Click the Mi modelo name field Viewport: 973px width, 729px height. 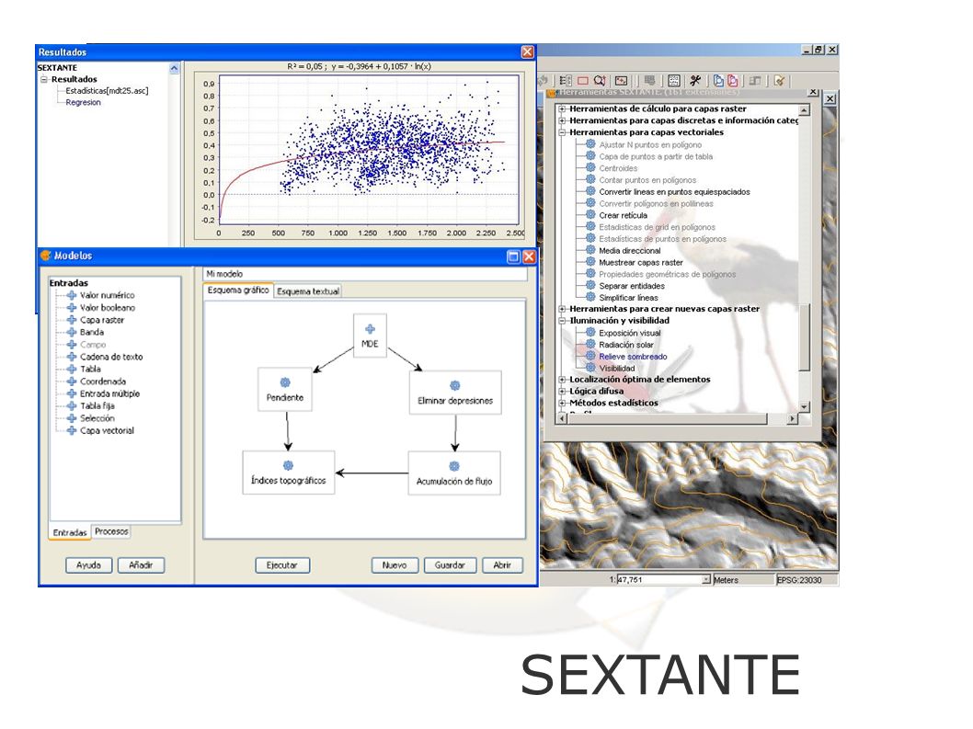365,274
